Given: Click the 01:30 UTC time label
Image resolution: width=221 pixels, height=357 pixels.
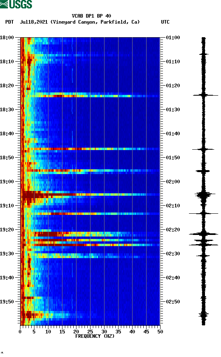Looking at the screenshot, I should tap(173, 110).
